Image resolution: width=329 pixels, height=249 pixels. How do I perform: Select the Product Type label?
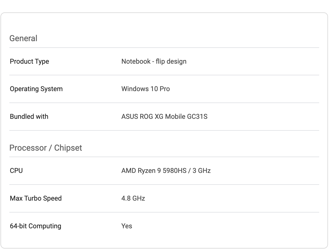pyautogui.click(x=29, y=61)
